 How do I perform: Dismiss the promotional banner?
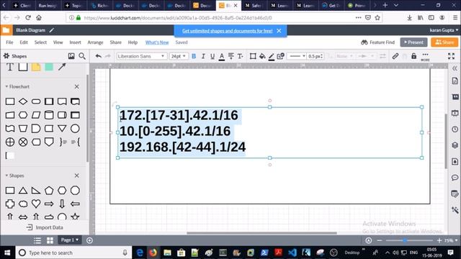tap(279, 30)
